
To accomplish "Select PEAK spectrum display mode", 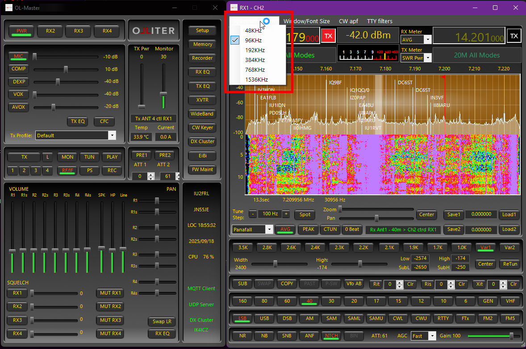I will pyautogui.click(x=308, y=229).
